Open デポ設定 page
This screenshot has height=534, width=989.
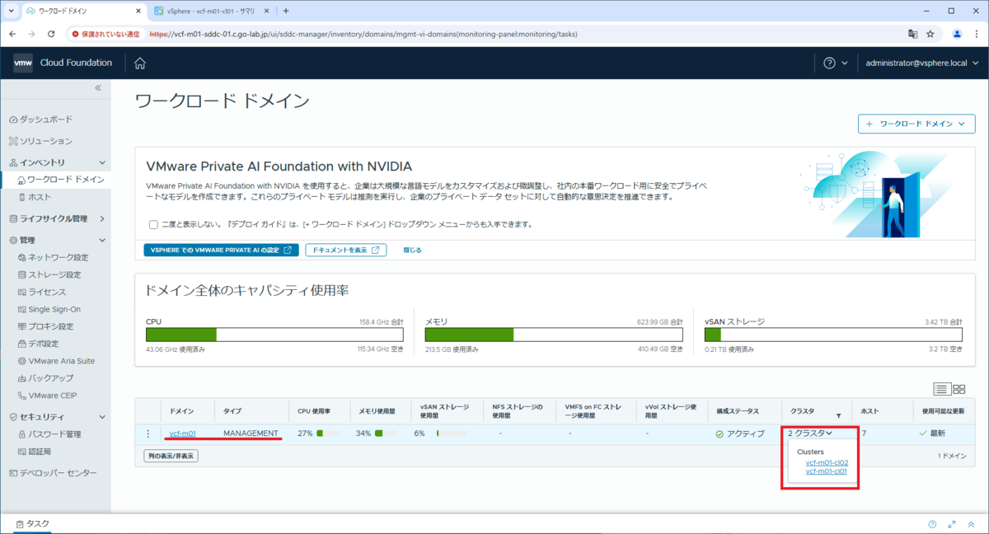tap(38, 344)
